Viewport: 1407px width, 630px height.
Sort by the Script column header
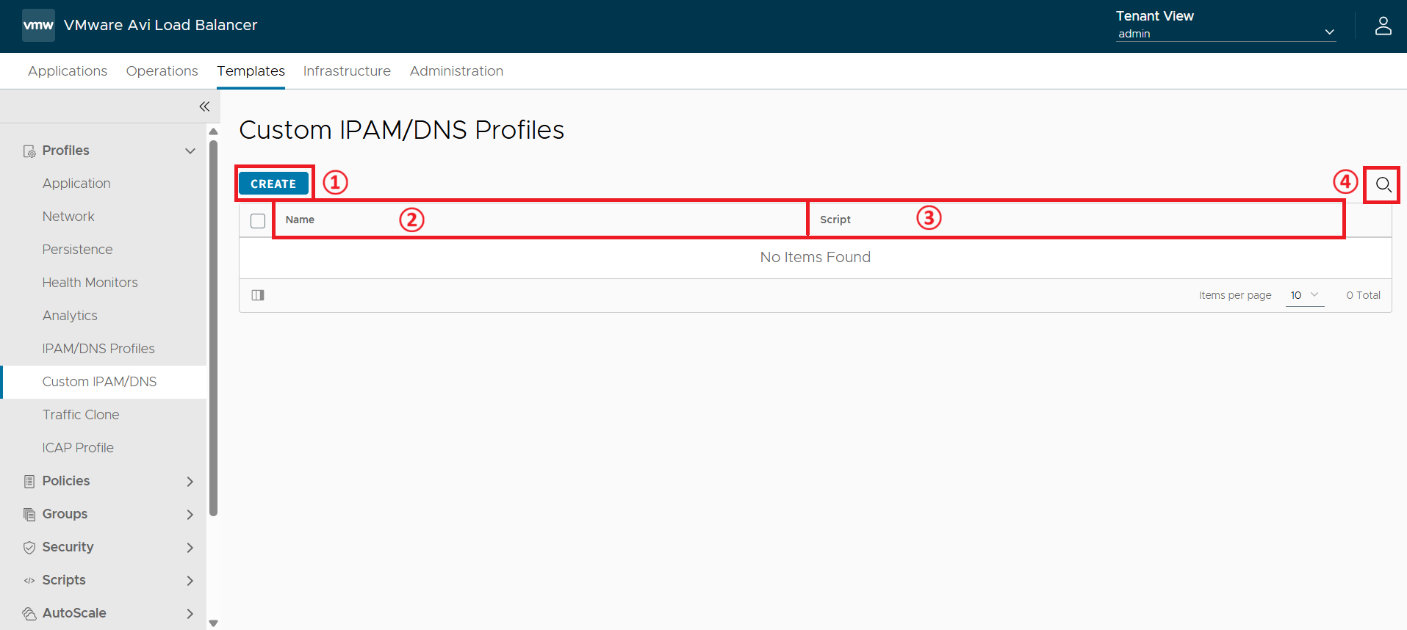[835, 220]
